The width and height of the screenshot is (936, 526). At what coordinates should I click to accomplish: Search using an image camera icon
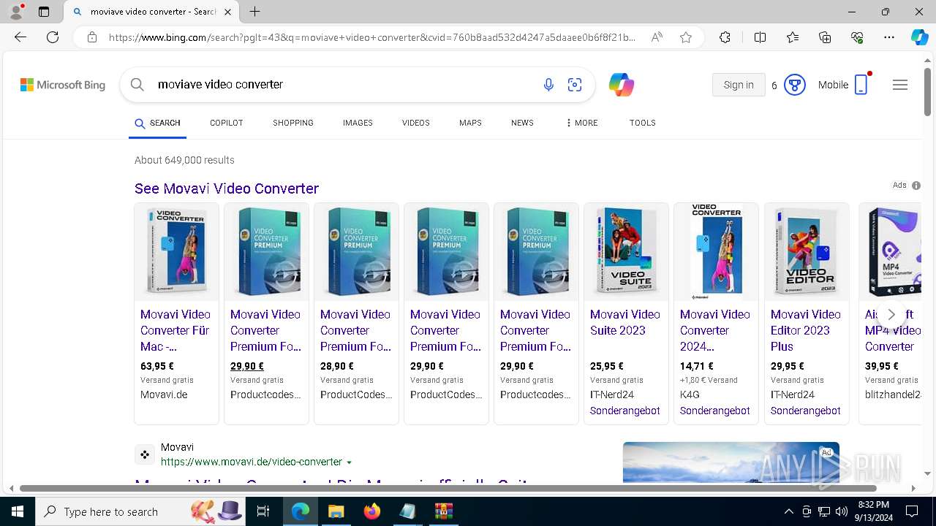click(575, 85)
